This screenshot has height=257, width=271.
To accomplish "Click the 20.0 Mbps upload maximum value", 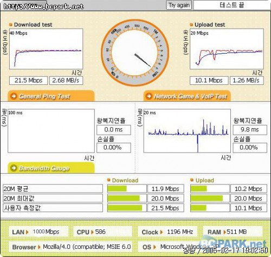I will click(x=249, y=199).
